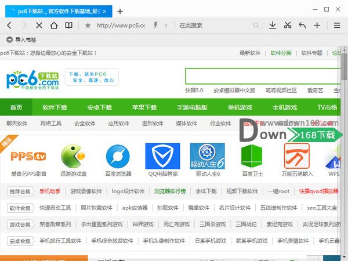Select 软件下载 in green navigation

click(x=55, y=108)
